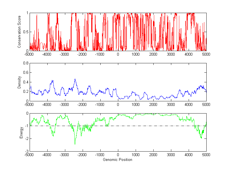Image resolution: width=228 pixels, height=170 pixels.
Task: Click the 0.8 tick on the Density axis
Action: pos(25,63)
